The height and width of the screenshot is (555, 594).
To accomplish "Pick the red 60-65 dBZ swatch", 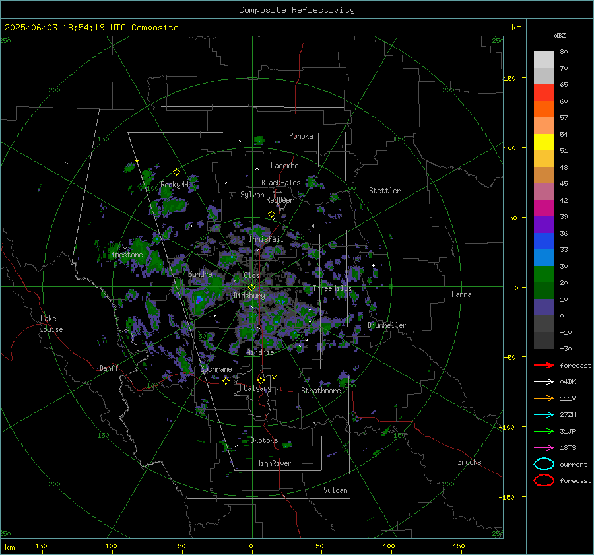I will click(544, 93).
